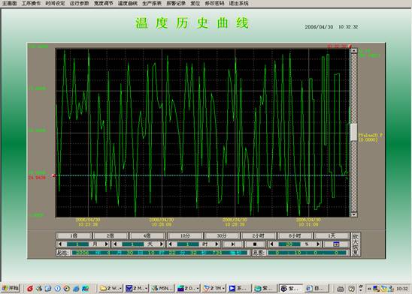The height and width of the screenshot is (294, 412).
Task: Click the chart scrollbar down arrow
Action: (x=354, y=214)
